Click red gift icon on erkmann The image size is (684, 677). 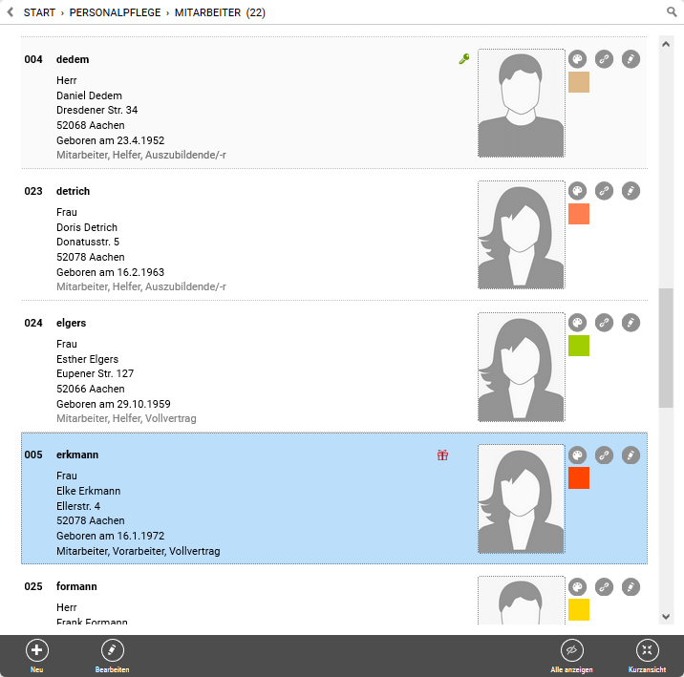(442, 455)
